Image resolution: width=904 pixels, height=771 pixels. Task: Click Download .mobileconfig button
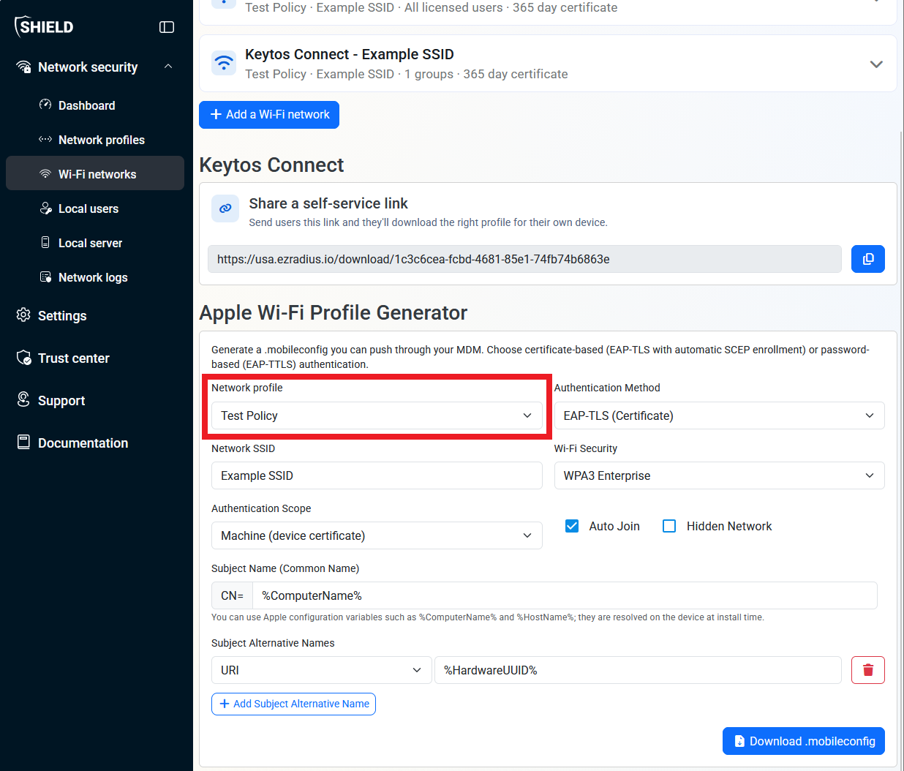coord(804,741)
